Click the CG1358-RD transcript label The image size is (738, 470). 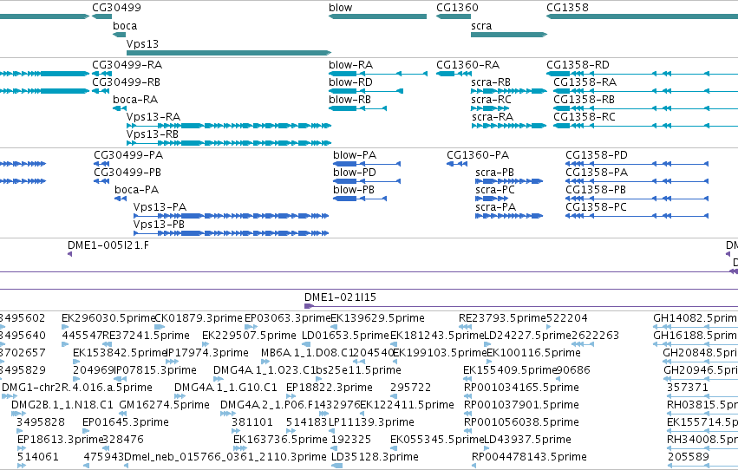[x=578, y=65]
